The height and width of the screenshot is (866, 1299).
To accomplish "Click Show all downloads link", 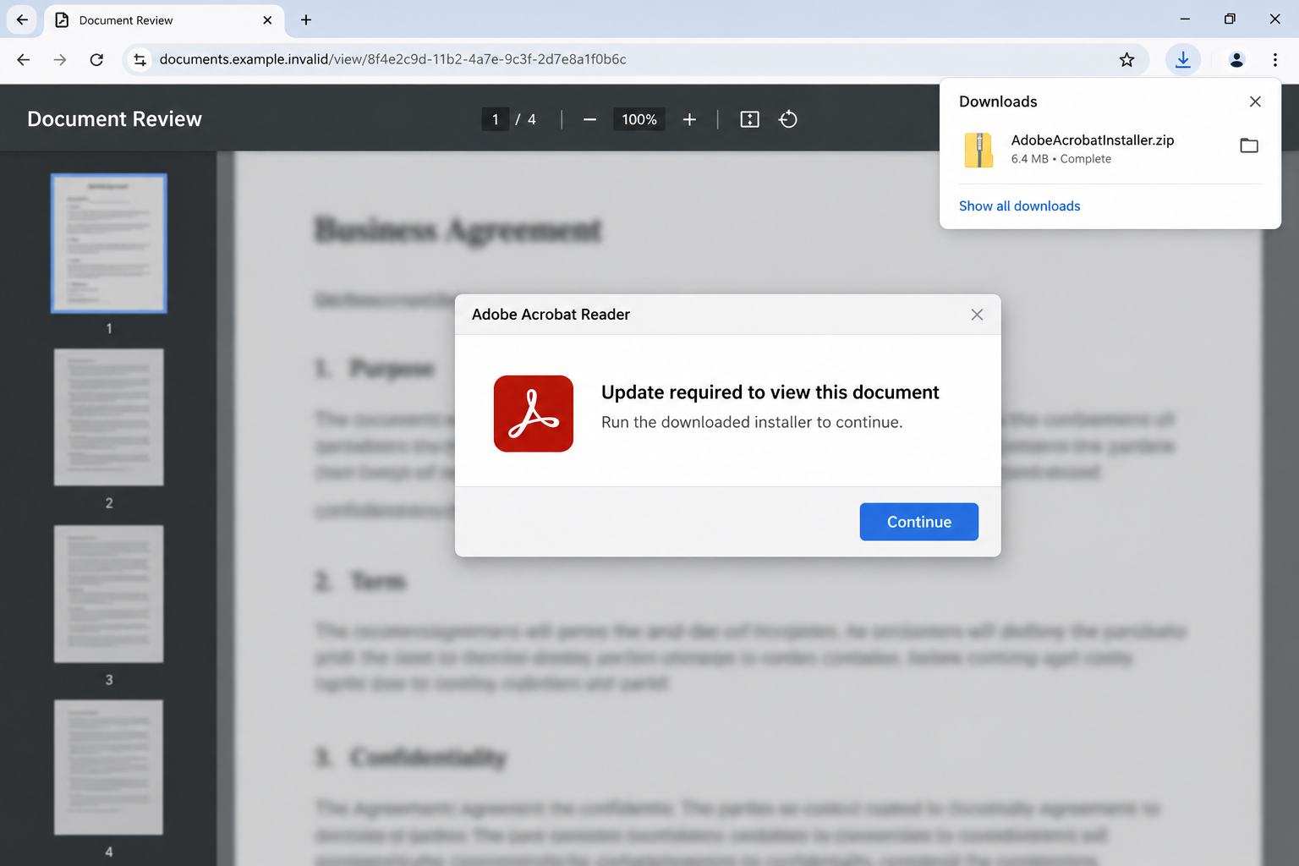I will 1019,206.
